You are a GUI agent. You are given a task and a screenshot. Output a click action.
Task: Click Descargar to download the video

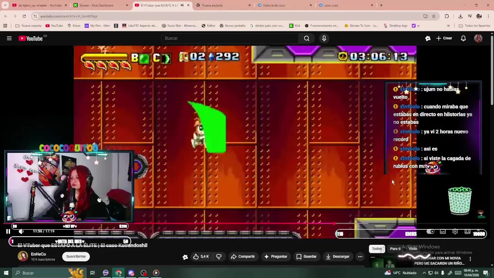click(x=338, y=256)
